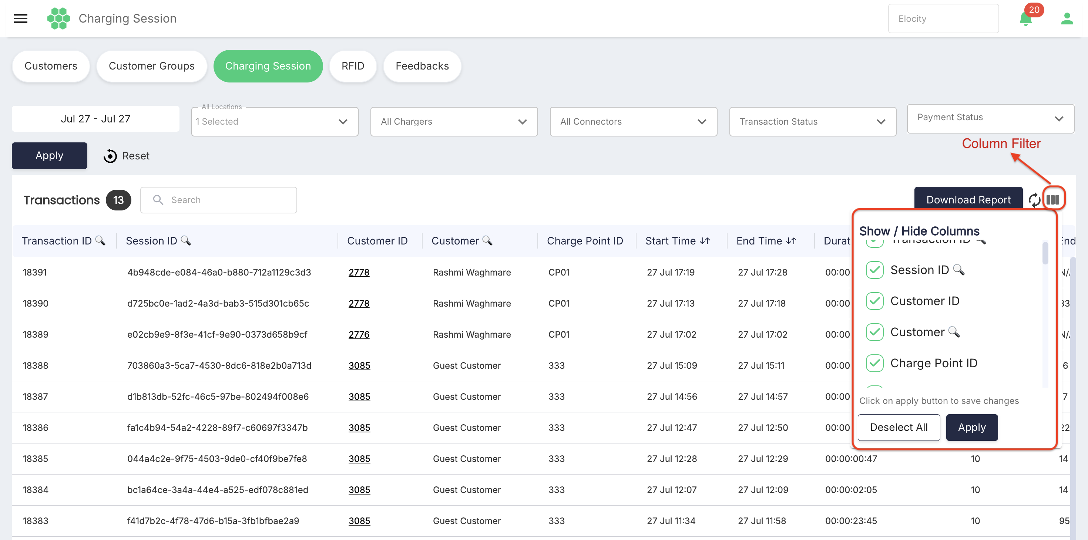Screen dimensions: 1088x540
Task: Click the Reset filters circular arrow icon
Action: pyautogui.click(x=110, y=156)
